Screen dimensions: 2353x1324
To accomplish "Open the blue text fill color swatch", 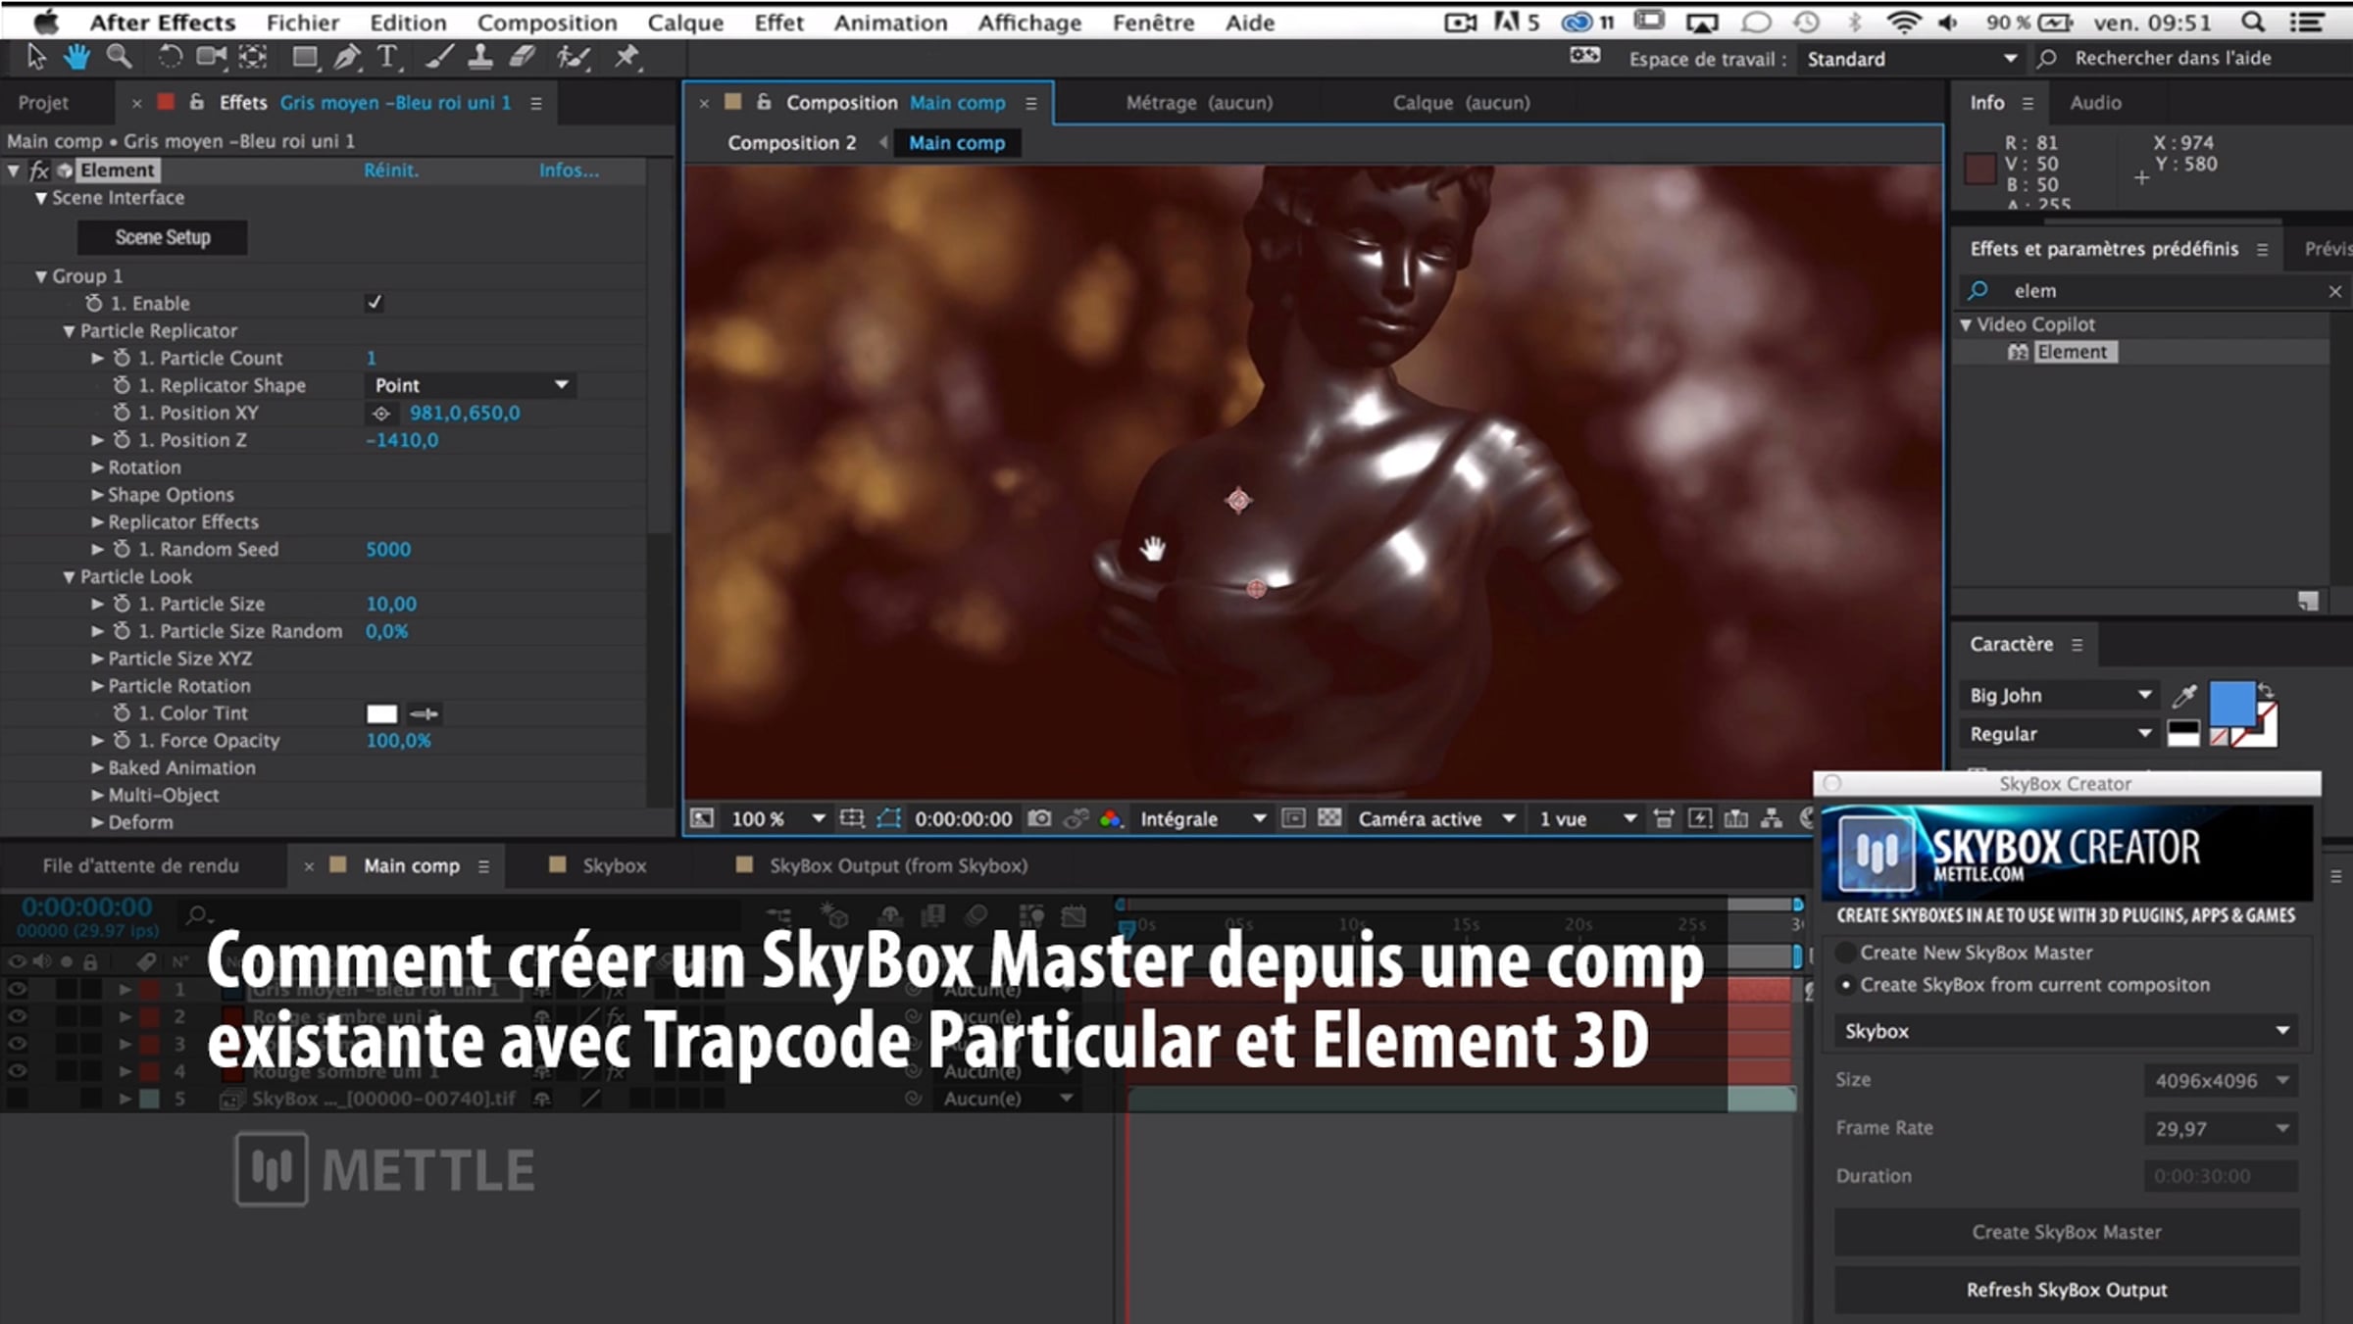I will pyautogui.click(x=2231, y=704).
